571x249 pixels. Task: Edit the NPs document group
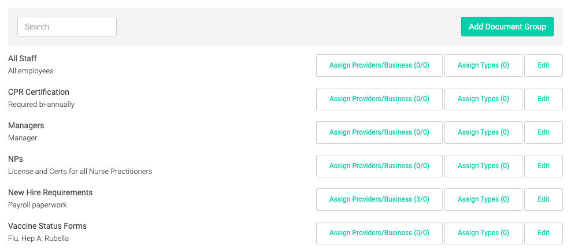tap(543, 166)
